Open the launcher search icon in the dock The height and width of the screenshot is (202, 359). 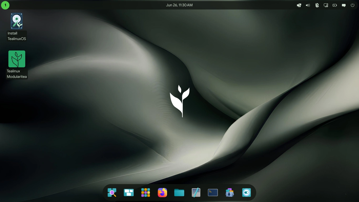(112, 193)
